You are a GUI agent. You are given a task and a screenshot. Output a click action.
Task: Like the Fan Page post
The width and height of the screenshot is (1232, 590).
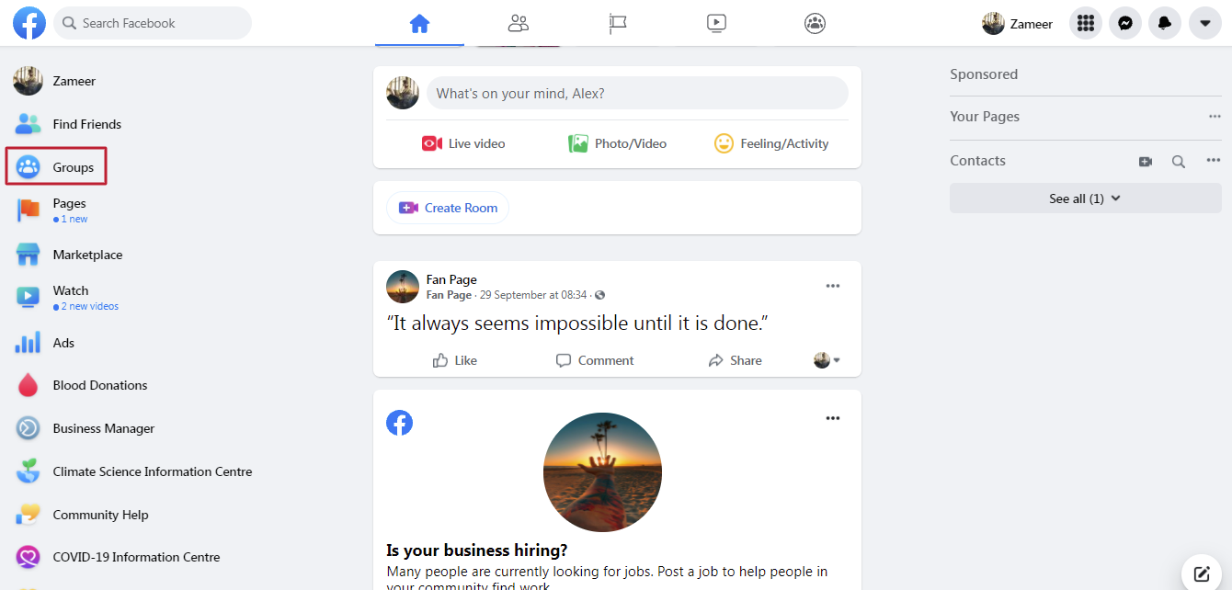pyautogui.click(x=455, y=360)
